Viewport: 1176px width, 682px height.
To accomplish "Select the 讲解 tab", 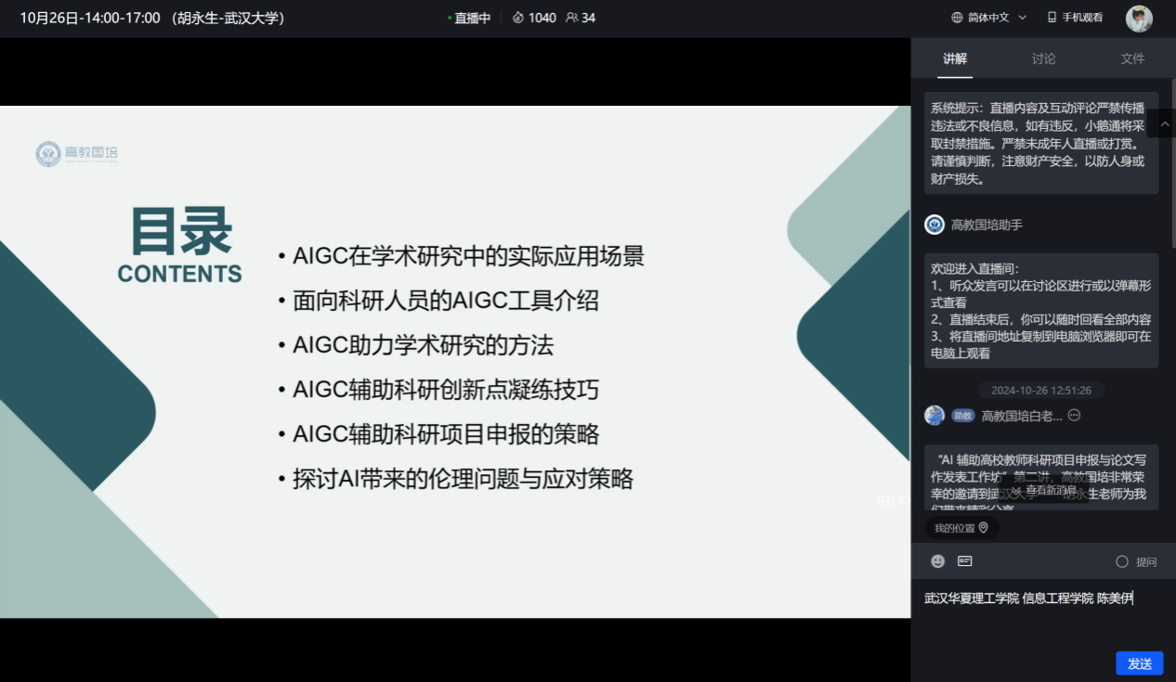I will (955, 58).
